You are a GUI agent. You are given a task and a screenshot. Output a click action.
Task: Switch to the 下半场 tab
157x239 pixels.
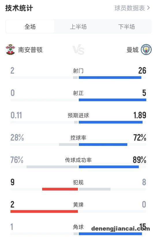tap(126, 27)
